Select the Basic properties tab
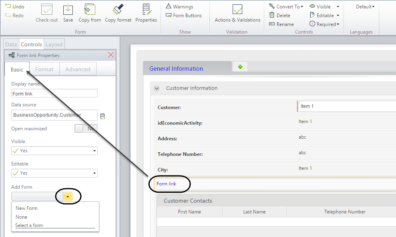396x237 pixels. coord(17,69)
